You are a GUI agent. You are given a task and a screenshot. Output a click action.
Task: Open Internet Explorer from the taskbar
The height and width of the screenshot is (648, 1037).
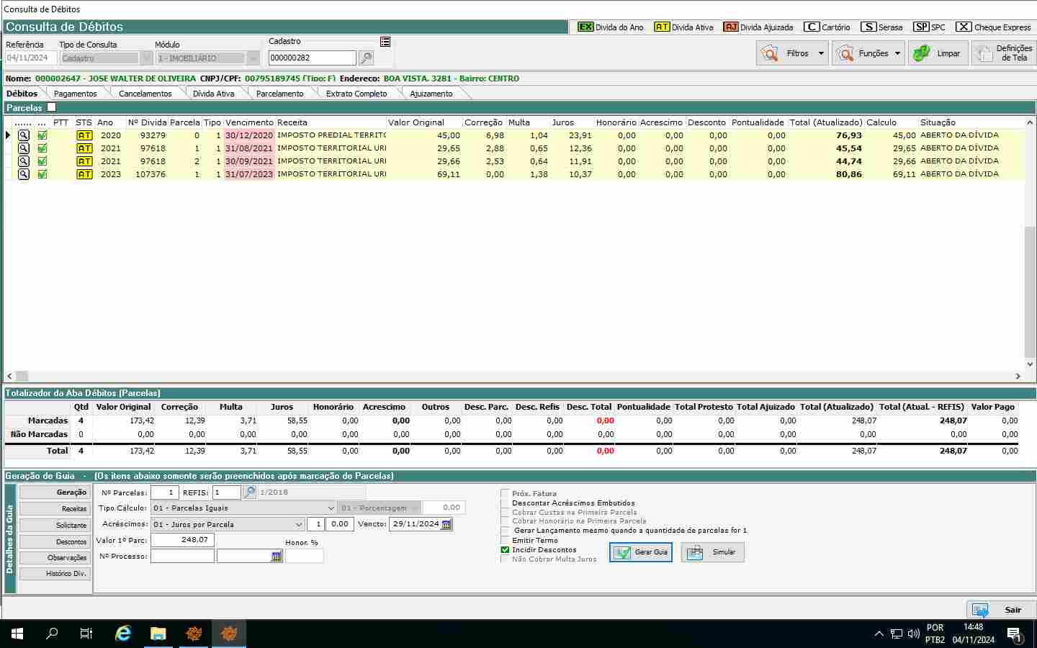(123, 634)
